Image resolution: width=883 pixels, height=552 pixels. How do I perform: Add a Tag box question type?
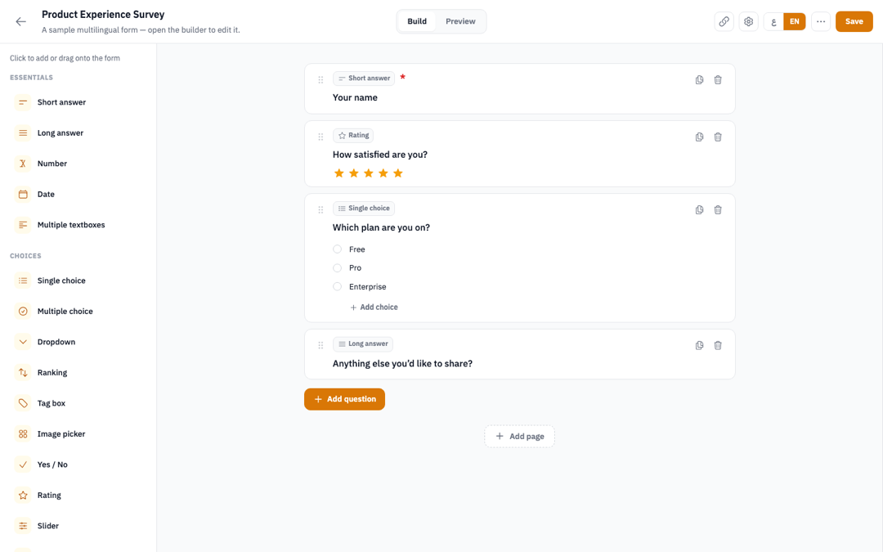(78, 403)
